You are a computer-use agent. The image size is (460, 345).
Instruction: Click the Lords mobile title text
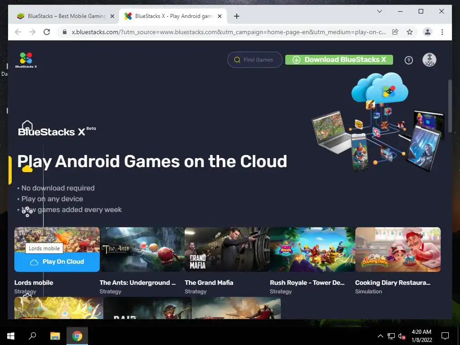[x=34, y=283]
